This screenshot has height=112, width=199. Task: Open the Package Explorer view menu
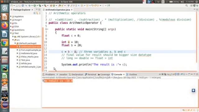(x=40, y=13)
